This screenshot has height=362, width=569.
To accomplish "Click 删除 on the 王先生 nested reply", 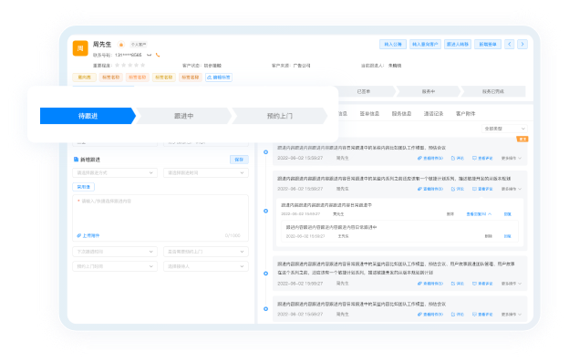I will pyautogui.click(x=489, y=236).
